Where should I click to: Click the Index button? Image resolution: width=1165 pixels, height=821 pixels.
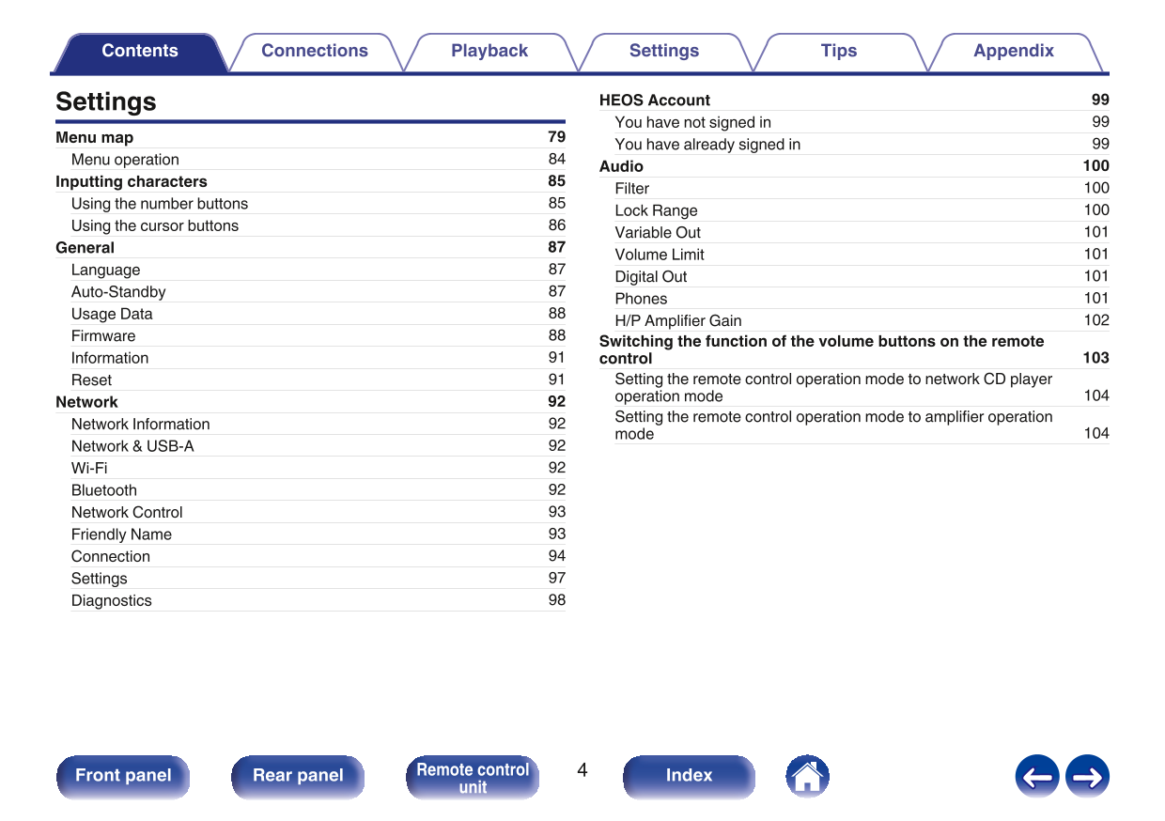coord(689,776)
